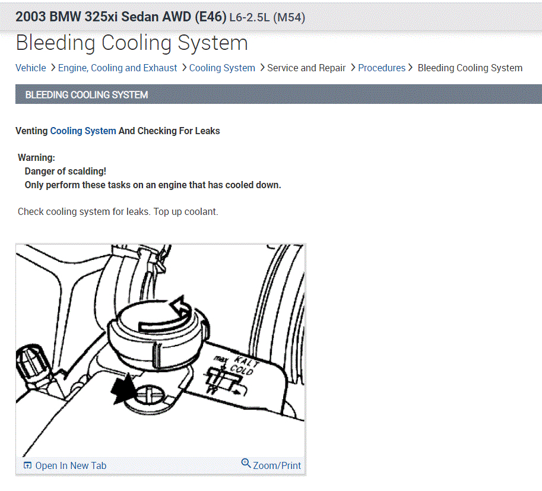
Task: Click the chevron after Cooling System breadcrumb
Action: [262, 68]
